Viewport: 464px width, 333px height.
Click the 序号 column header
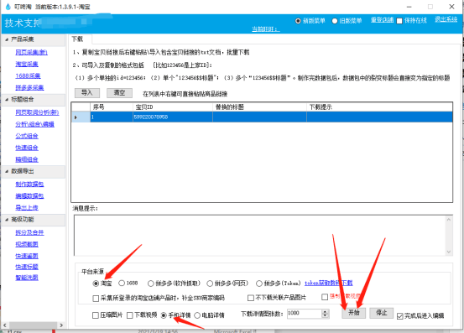tap(112, 107)
